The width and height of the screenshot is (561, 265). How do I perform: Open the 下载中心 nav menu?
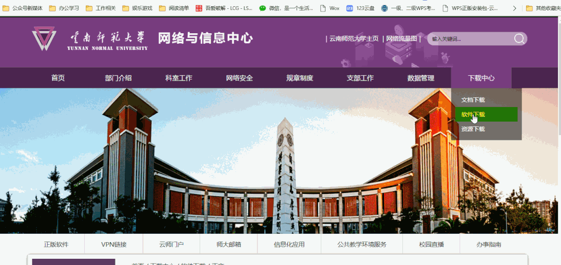481,78
